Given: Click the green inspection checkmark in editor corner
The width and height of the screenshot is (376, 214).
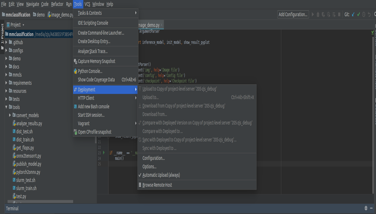Looking at the screenshot, I should coord(372,32).
